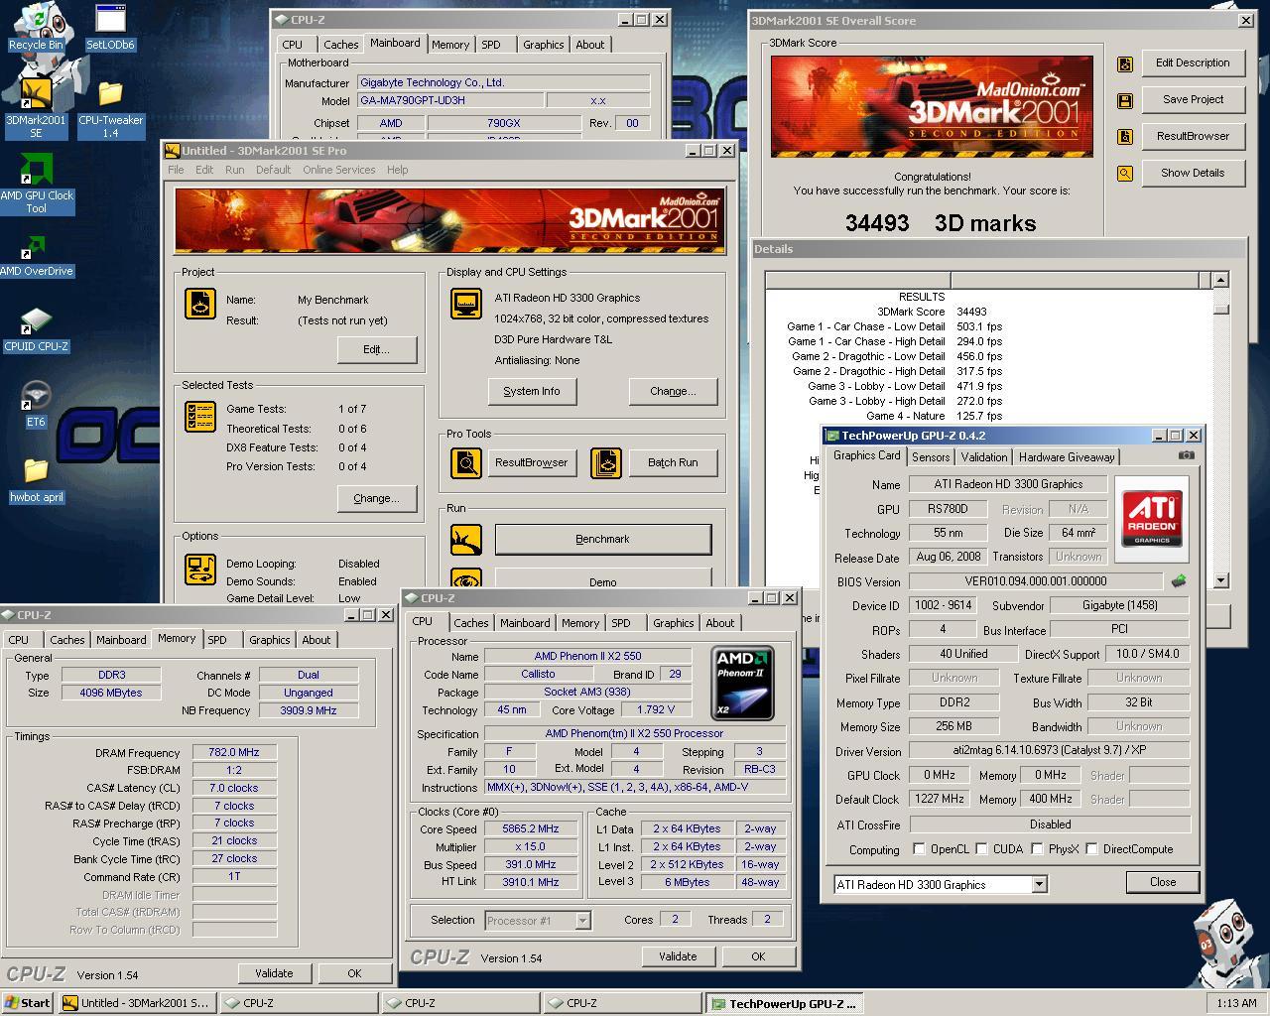Click the GPU-Z screenshot camera icon

[x=1186, y=455]
